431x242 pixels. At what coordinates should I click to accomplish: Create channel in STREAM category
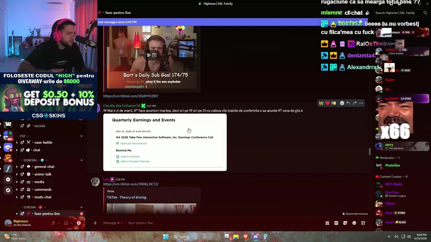81,207
